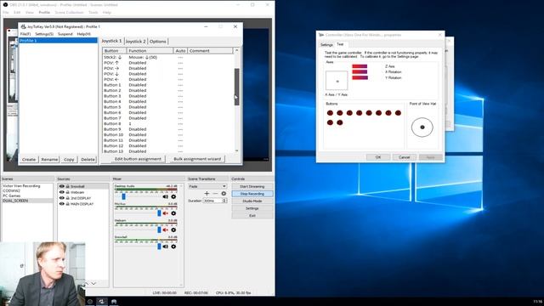
Task: Add a scene transition with plus icon
Action: click(207, 193)
